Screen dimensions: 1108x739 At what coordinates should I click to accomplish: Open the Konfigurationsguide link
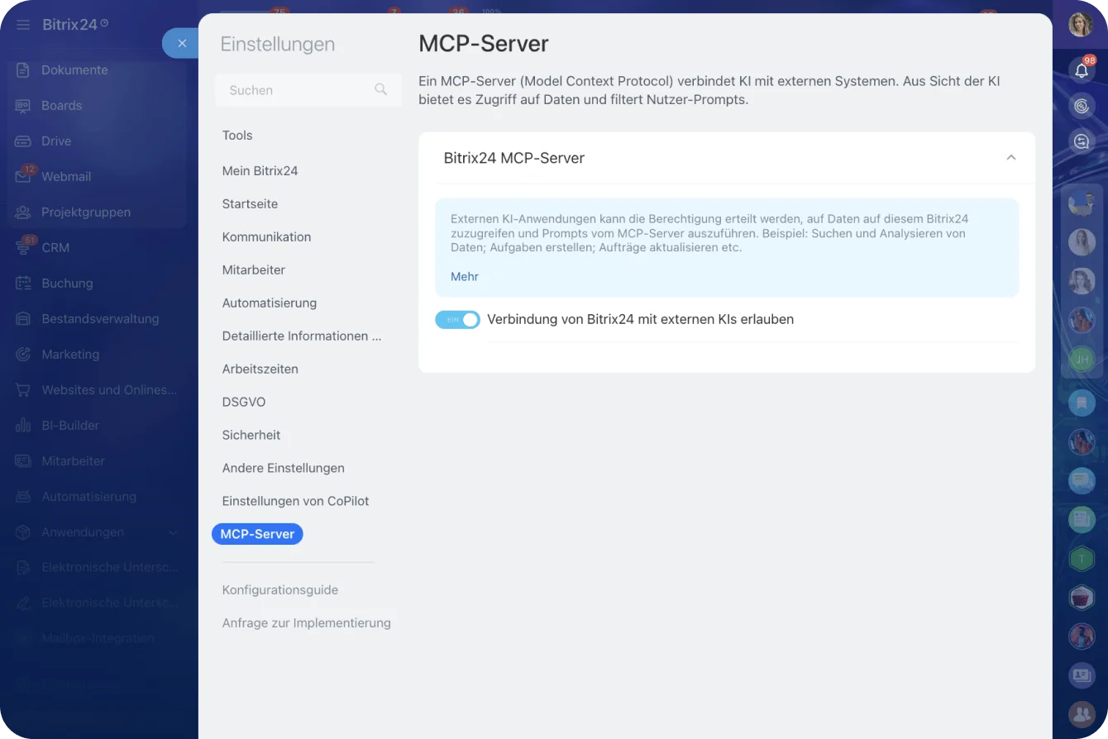click(280, 590)
